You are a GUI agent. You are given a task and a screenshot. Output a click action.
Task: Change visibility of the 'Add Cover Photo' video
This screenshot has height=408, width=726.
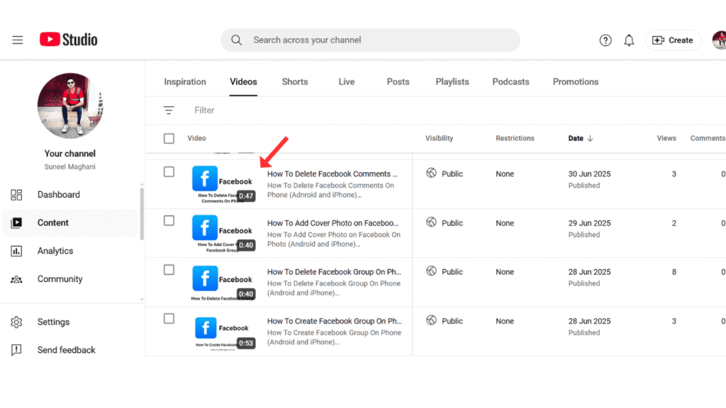point(449,222)
